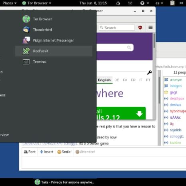Image resolution: width=186 pixels, height=186 pixels.
Task: Select user drwhax in chat list
Action: 175,105
